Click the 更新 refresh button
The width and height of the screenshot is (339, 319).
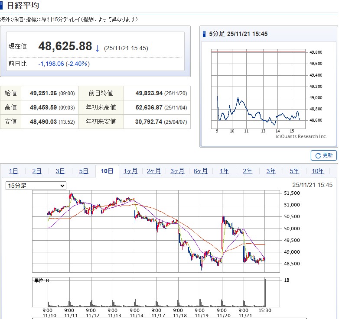point(323,155)
